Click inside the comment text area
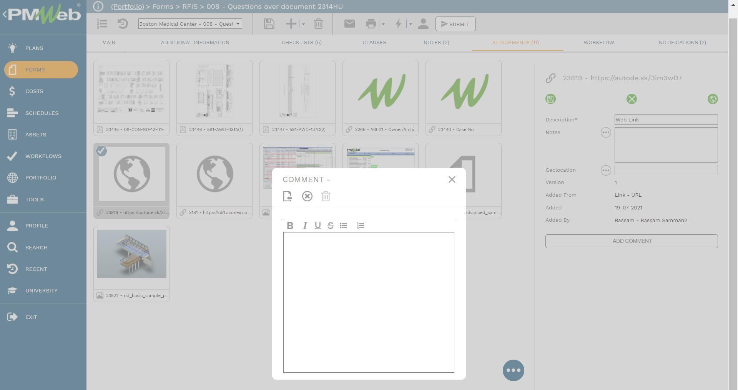 (368, 302)
